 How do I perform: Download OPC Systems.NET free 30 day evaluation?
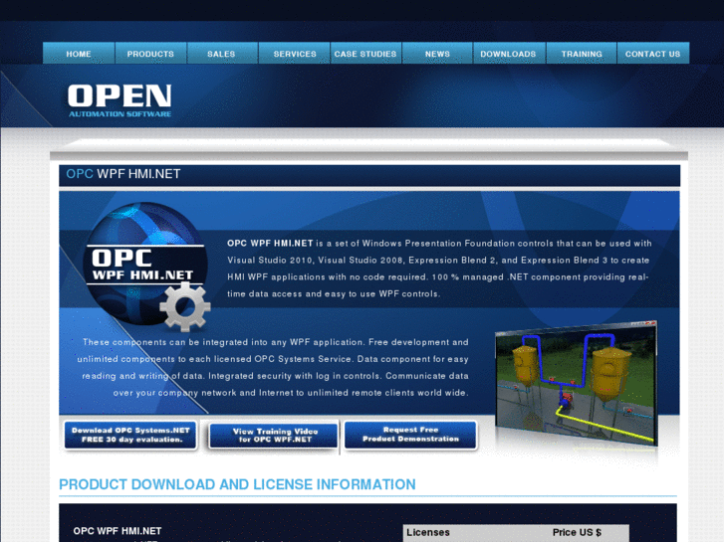tap(130, 435)
